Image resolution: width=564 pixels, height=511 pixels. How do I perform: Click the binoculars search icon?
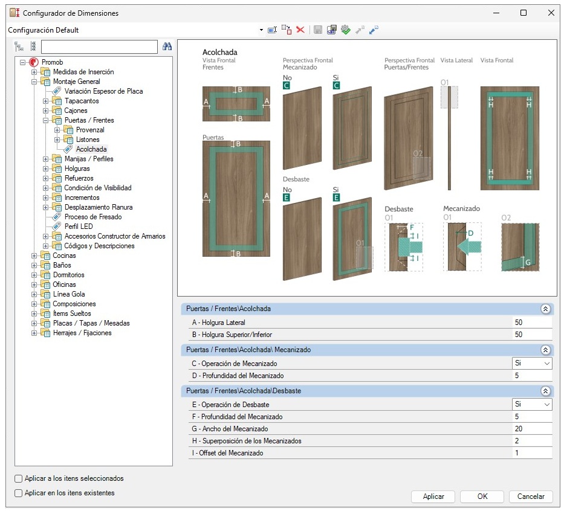coord(167,47)
